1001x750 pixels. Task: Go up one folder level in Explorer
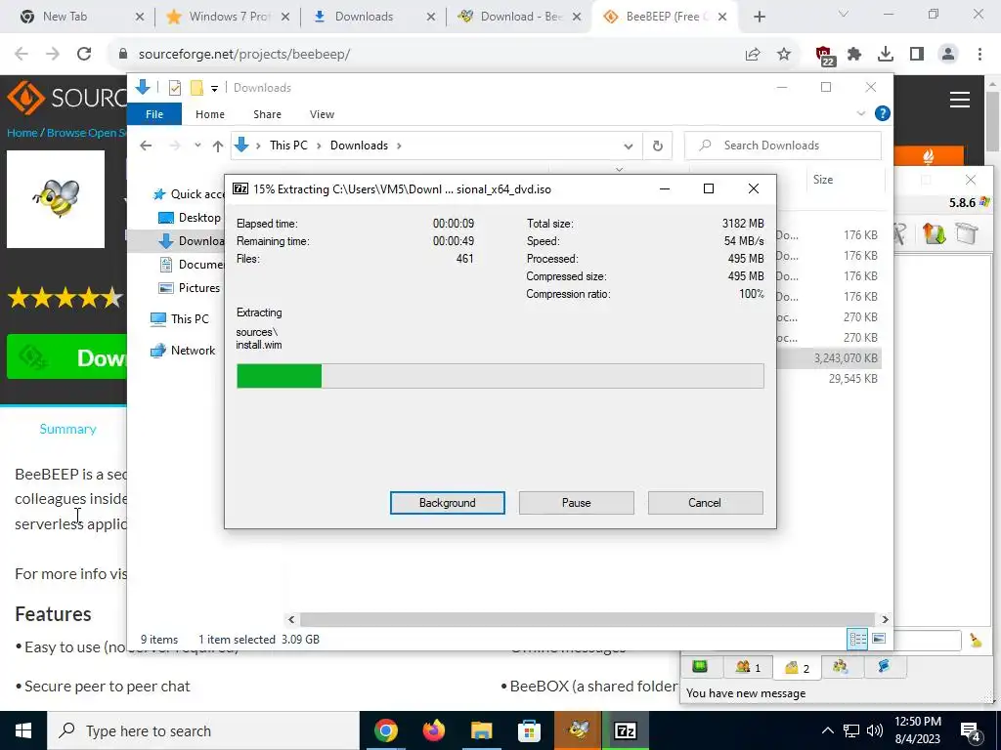click(218, 146)
